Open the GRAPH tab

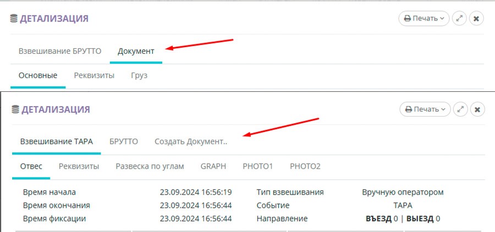coord(213,166)
